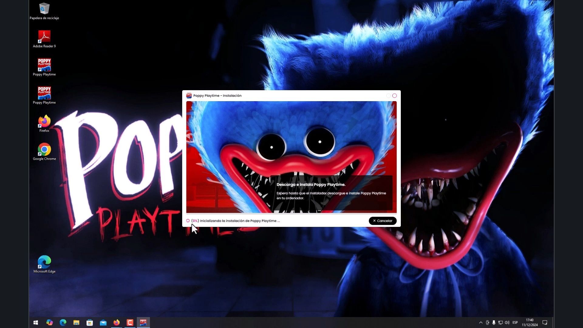The width and height of the screenshot is (583, 328).
Task: Select the Papelera de reciclaje desktop icon
Action: click(44, 12)
